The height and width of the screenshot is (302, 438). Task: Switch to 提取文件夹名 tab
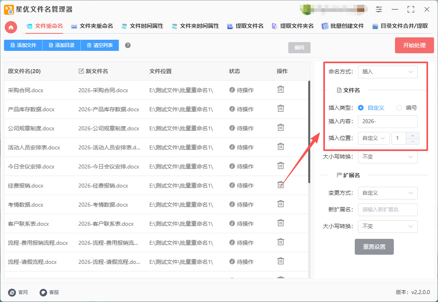(x=293, y=26)
